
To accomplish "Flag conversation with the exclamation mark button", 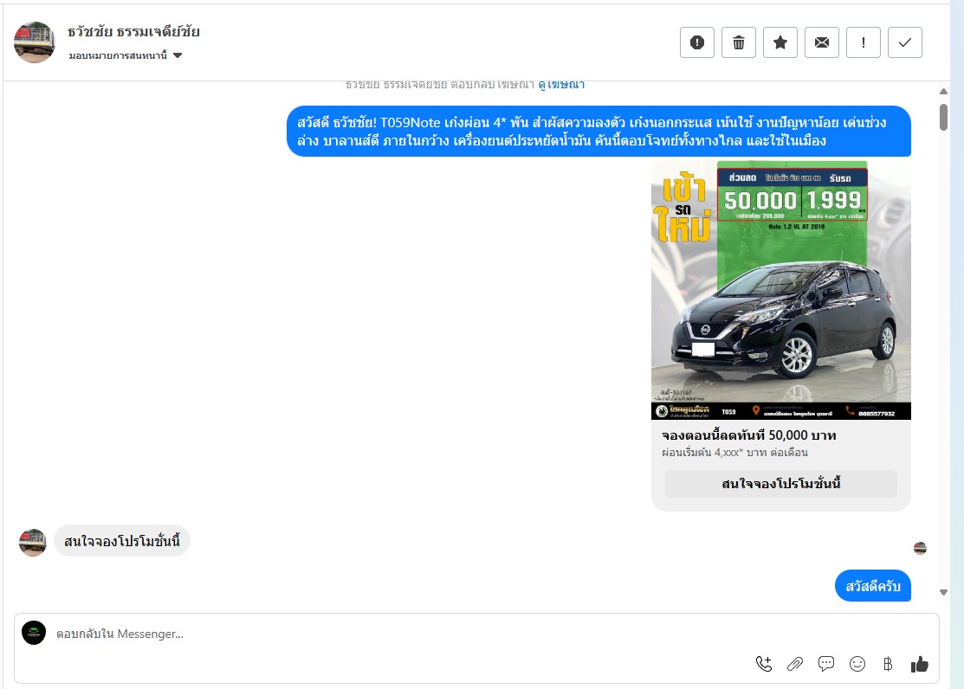I will tap(864, 42).
